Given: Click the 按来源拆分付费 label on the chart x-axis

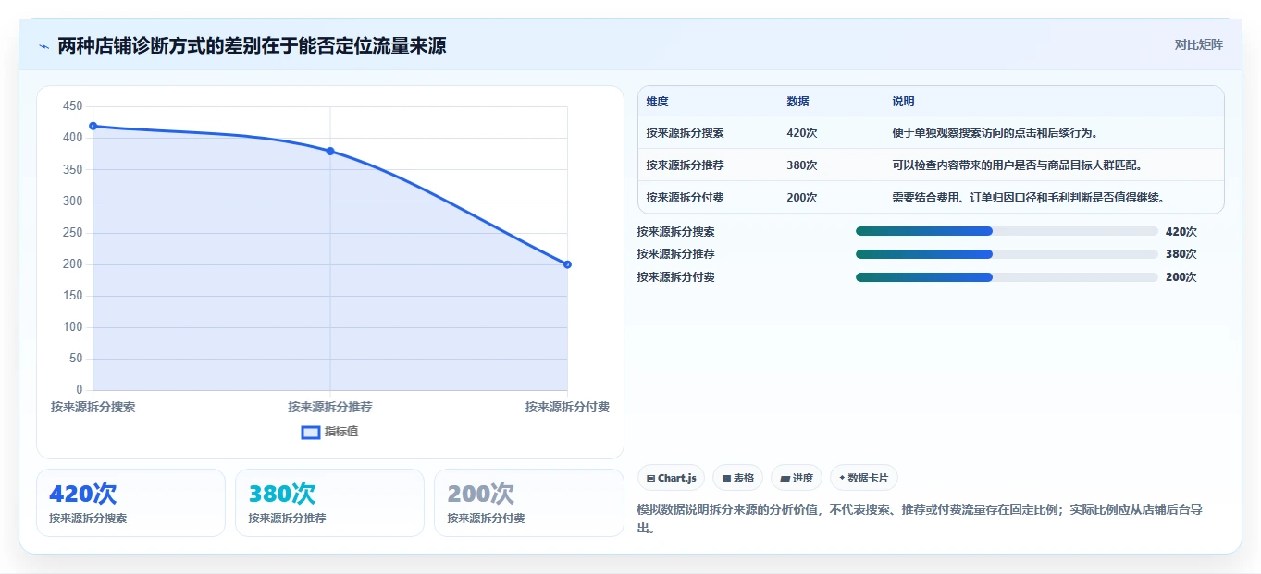Looking at the screenshot, I should [567, 407].
